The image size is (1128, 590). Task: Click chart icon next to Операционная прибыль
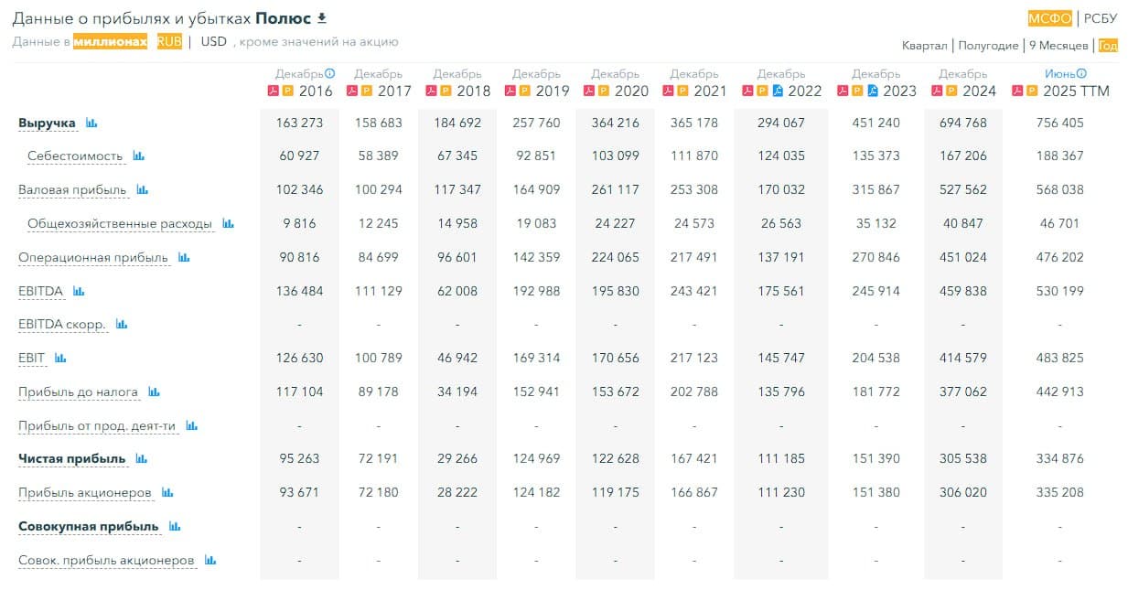(x=184, y=258)
